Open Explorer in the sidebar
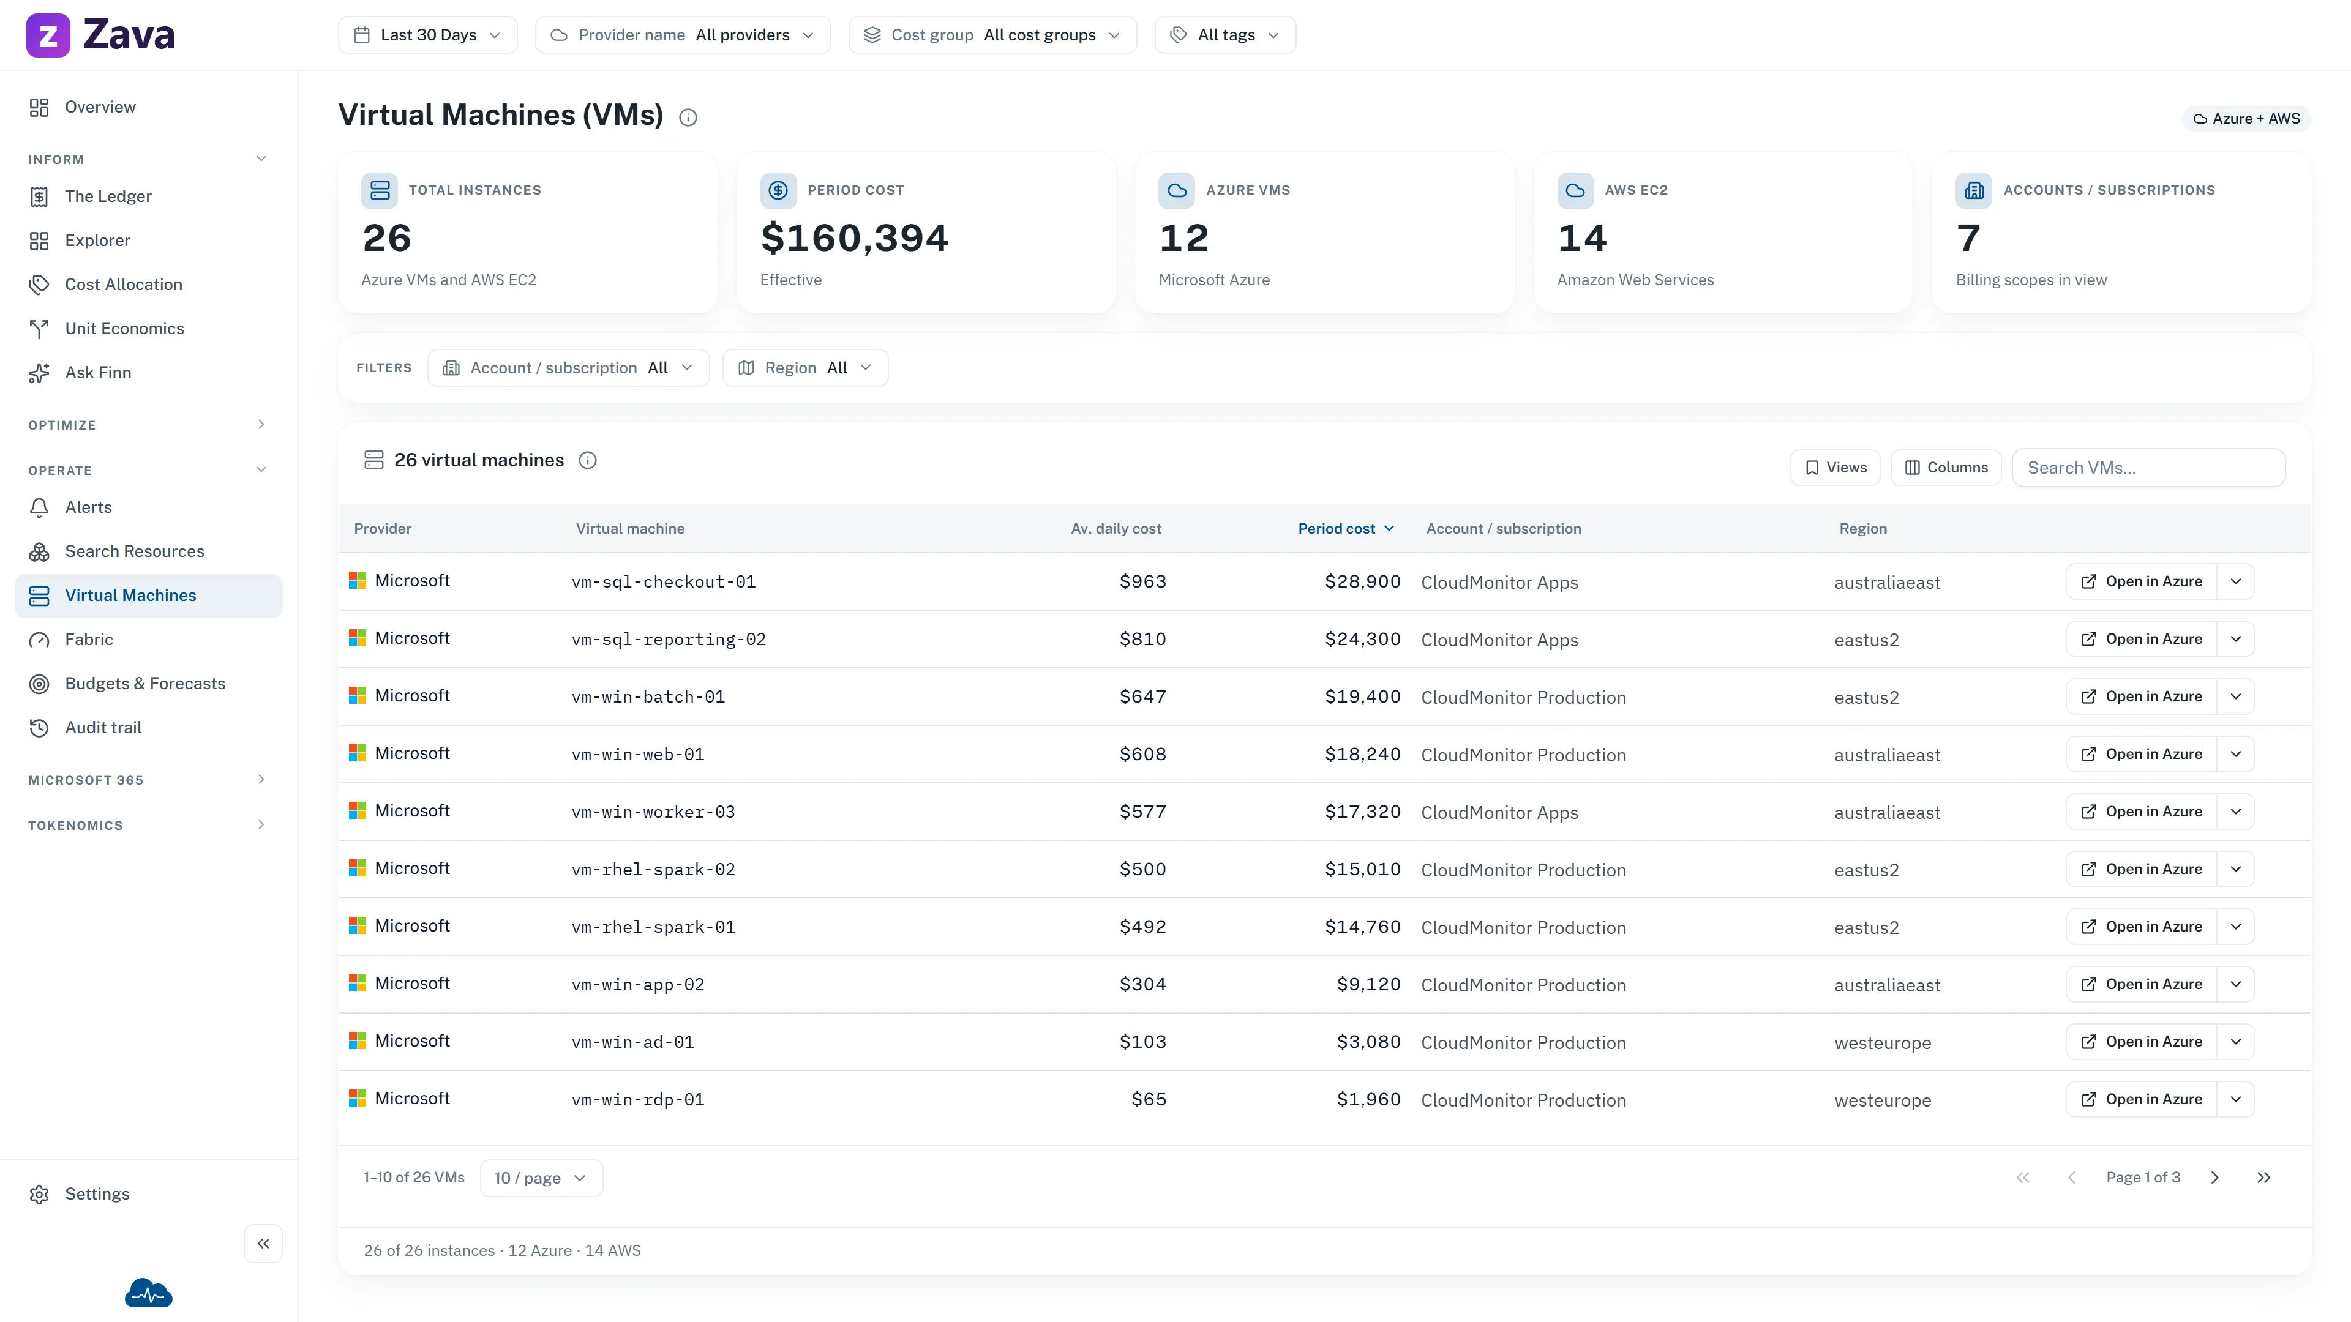 tap(149, 241)
